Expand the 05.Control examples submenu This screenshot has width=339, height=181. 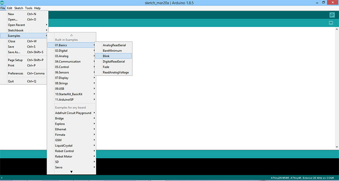tap(72, 67)
